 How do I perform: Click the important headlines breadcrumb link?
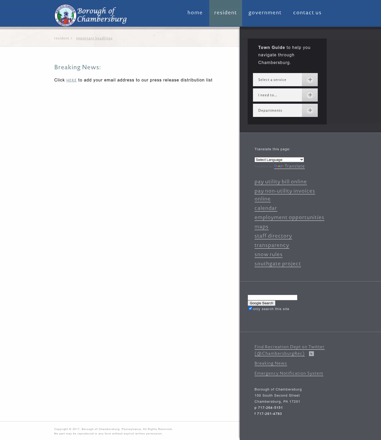tap(94, 38)
